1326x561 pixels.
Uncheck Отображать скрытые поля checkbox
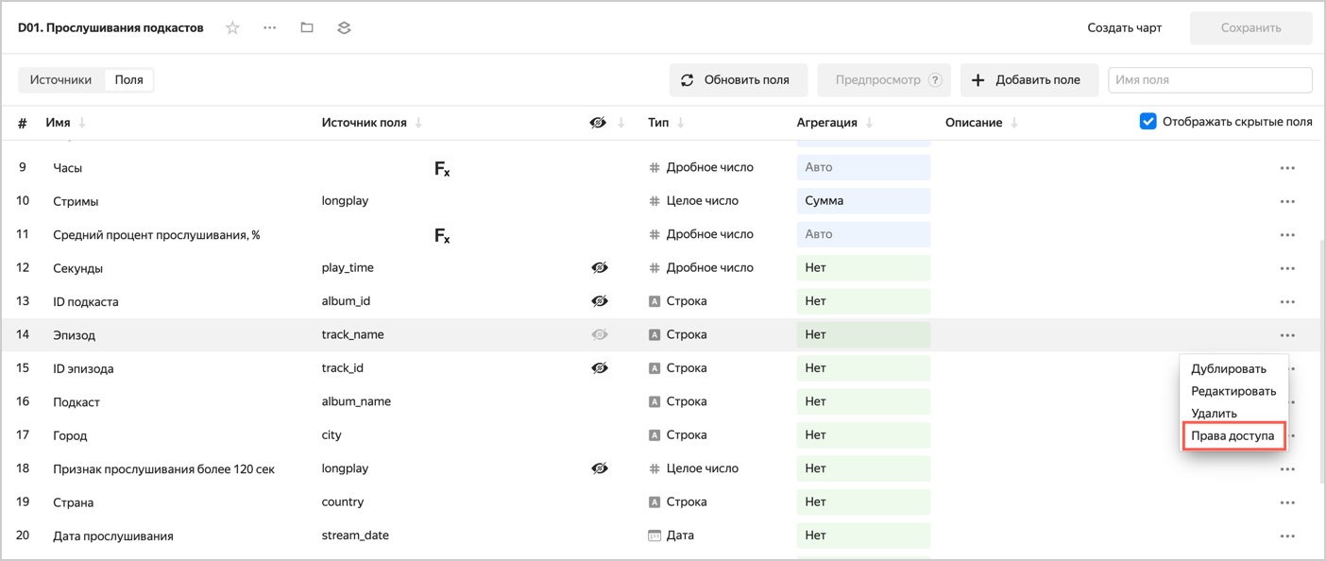click(1148, 122)
